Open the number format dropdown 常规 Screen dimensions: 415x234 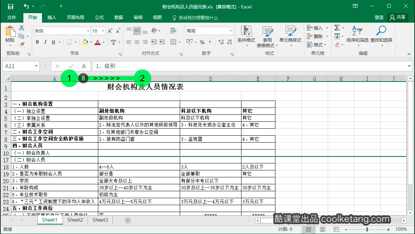click(231, 31)
